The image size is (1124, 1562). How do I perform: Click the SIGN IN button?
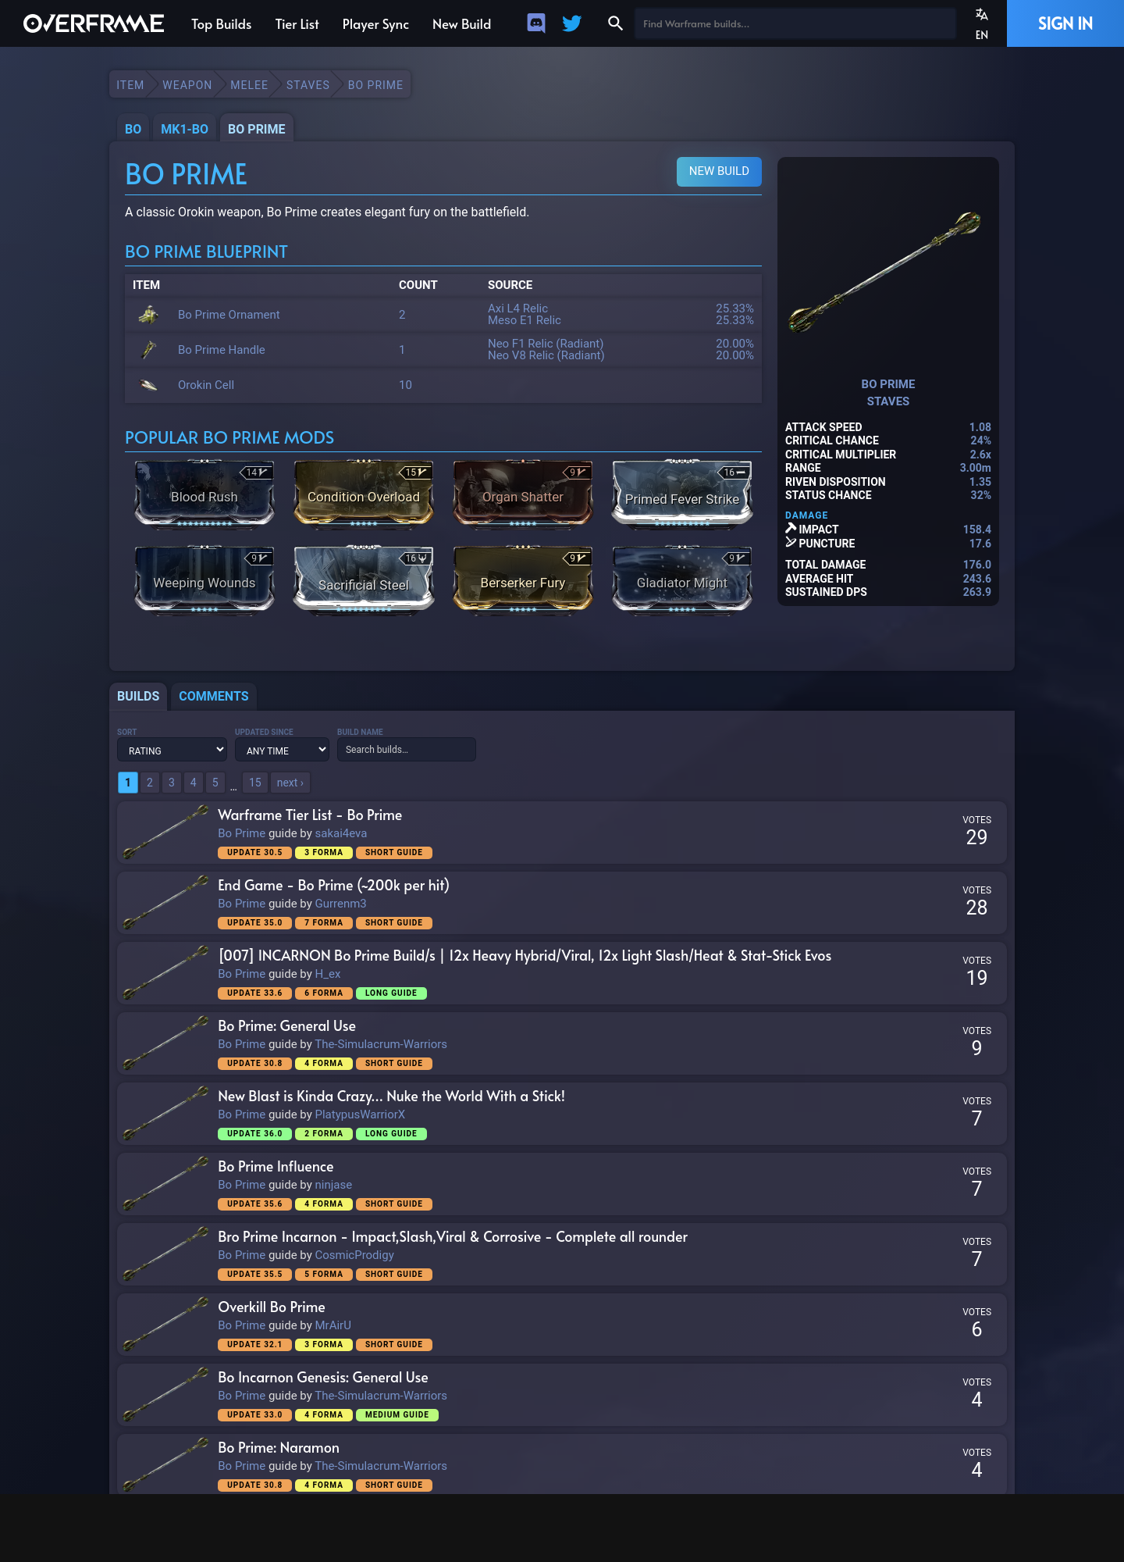coord(1065,23)
